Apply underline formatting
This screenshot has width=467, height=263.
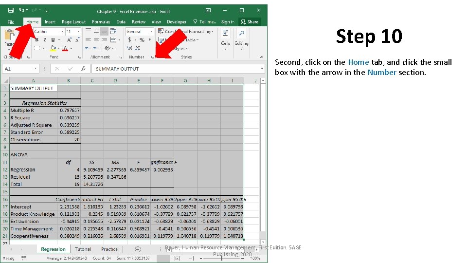point(53,39)
